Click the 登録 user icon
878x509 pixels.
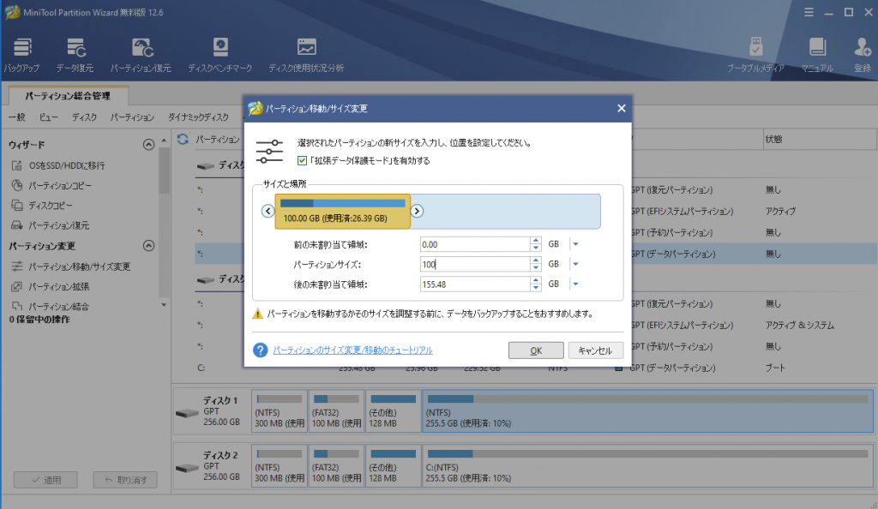click(x=863, y=55)
